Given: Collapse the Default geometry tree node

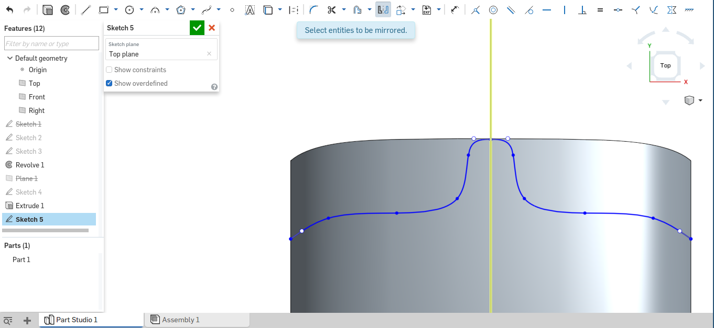Looking at the screenshot, I should (10, 58).
